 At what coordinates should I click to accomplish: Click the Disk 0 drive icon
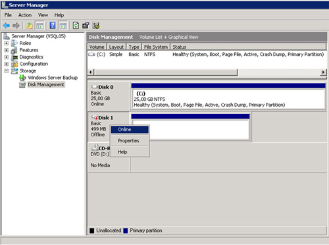pyautogui.click(x=95, y=87)
